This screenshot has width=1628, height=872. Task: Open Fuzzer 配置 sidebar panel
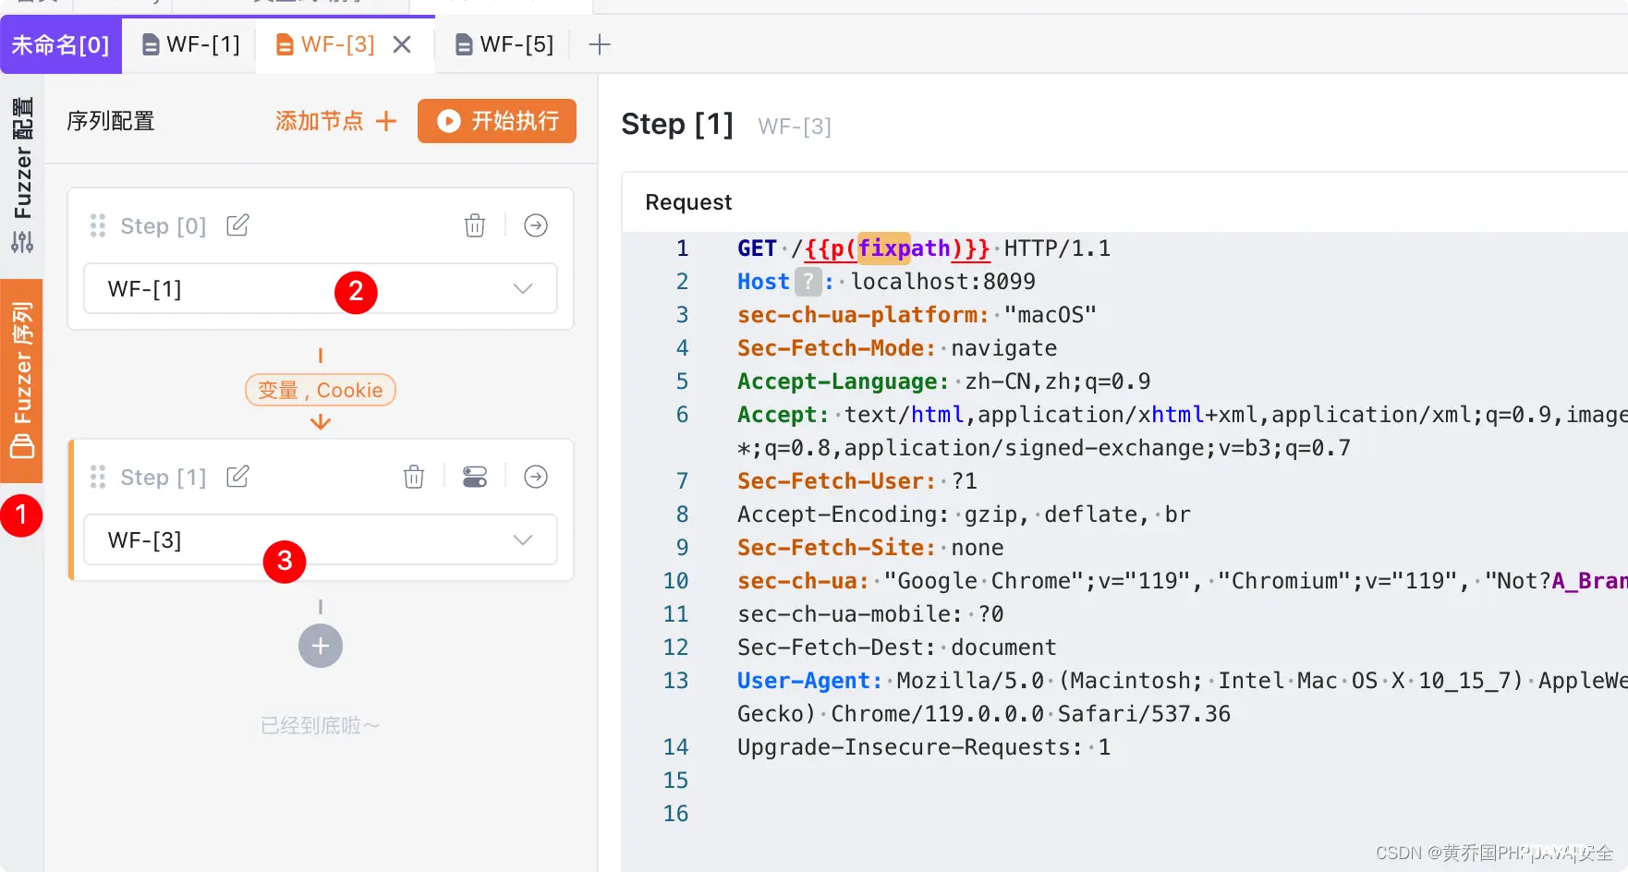[x=22, y=174]
